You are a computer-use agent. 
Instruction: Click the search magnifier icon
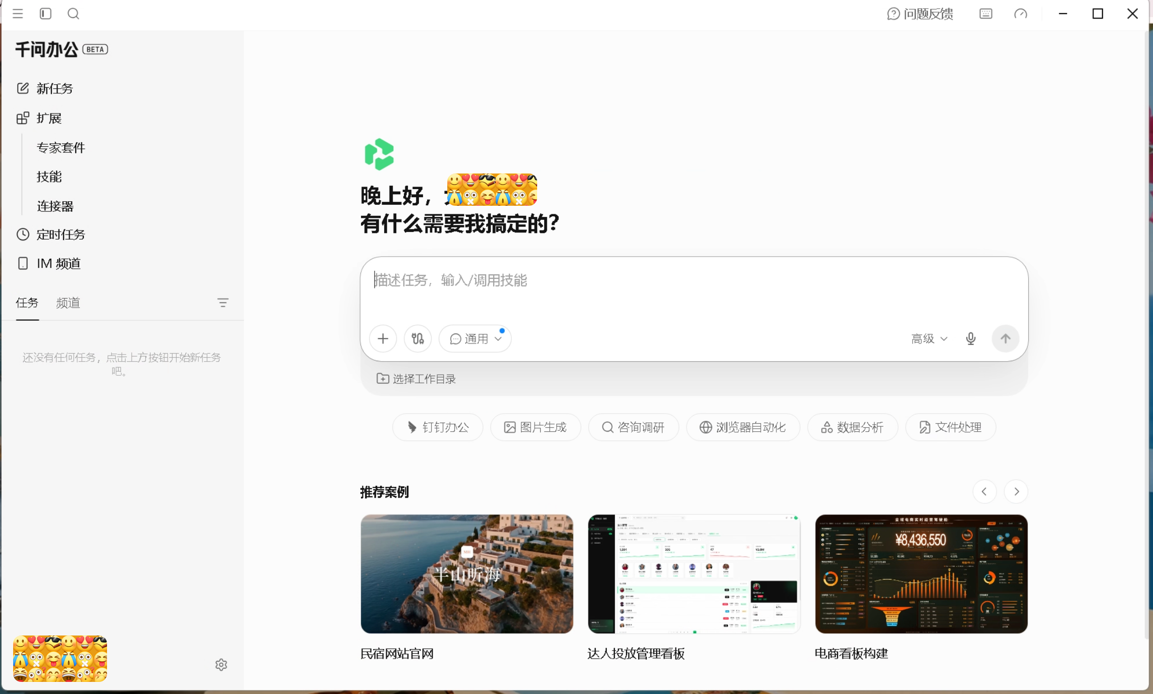tap(73, 14)
